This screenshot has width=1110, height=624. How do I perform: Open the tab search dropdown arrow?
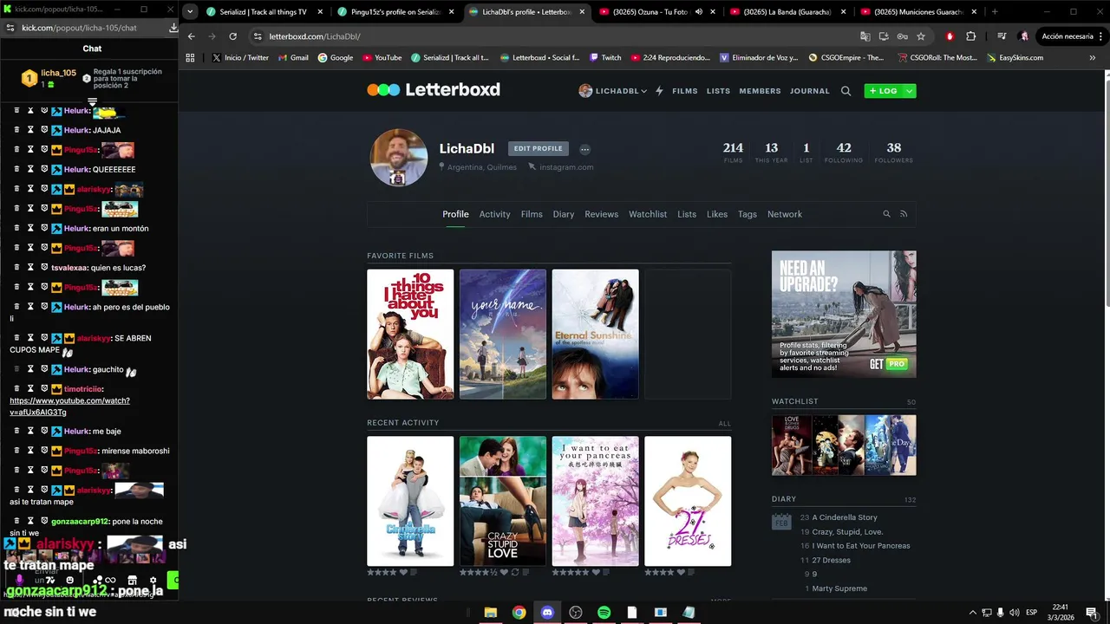click(190, 12)
